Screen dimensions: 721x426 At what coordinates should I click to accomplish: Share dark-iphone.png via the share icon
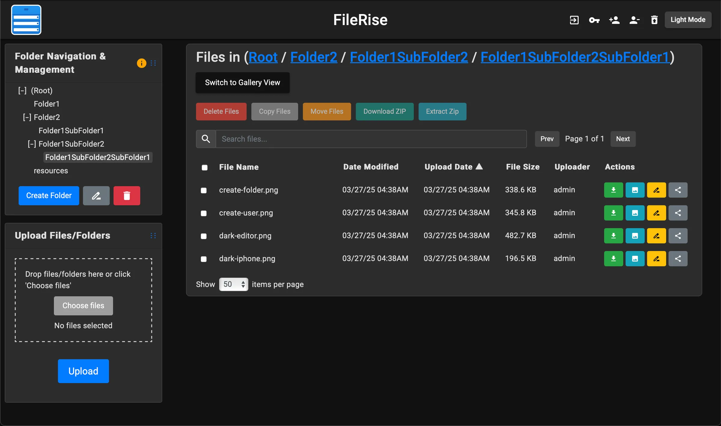(678, 258)
